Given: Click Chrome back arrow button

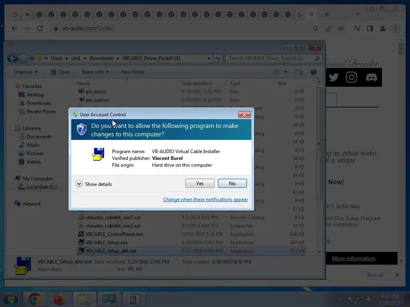Looking at the screenshot, I should pyautogui.click(x=14, y=28).
